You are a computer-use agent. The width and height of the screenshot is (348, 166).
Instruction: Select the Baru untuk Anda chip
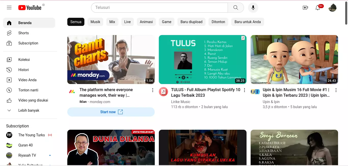pyautogui.click(x=248, y=22)
